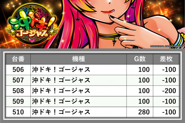185x123 pixels.
Task: Select machine number 508 cell
Action: (18, 91)
